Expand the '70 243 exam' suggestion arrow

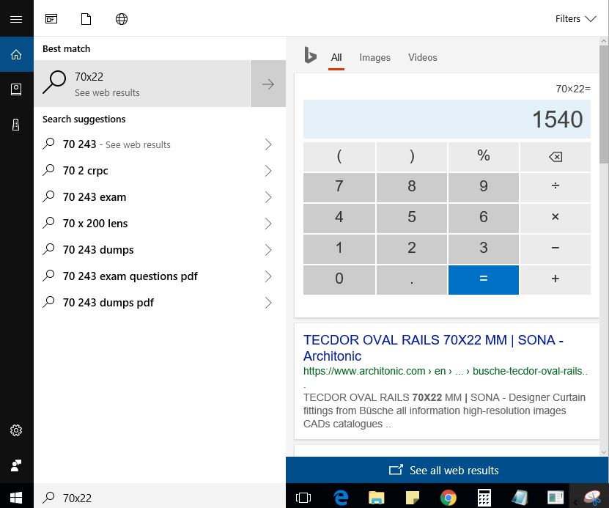pos(268,197)
